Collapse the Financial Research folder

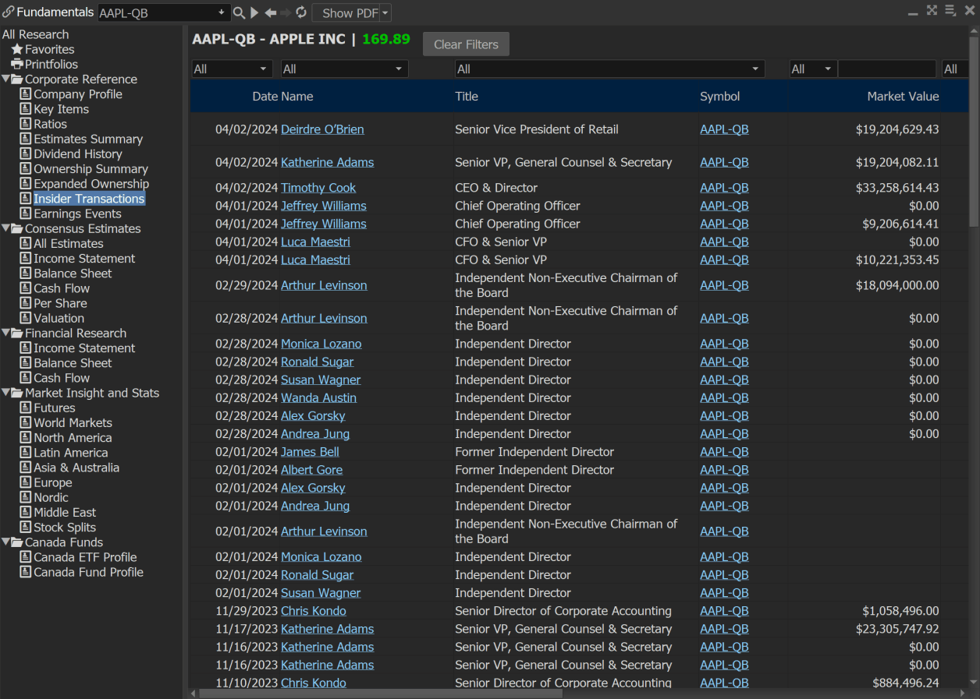point(5,334)
